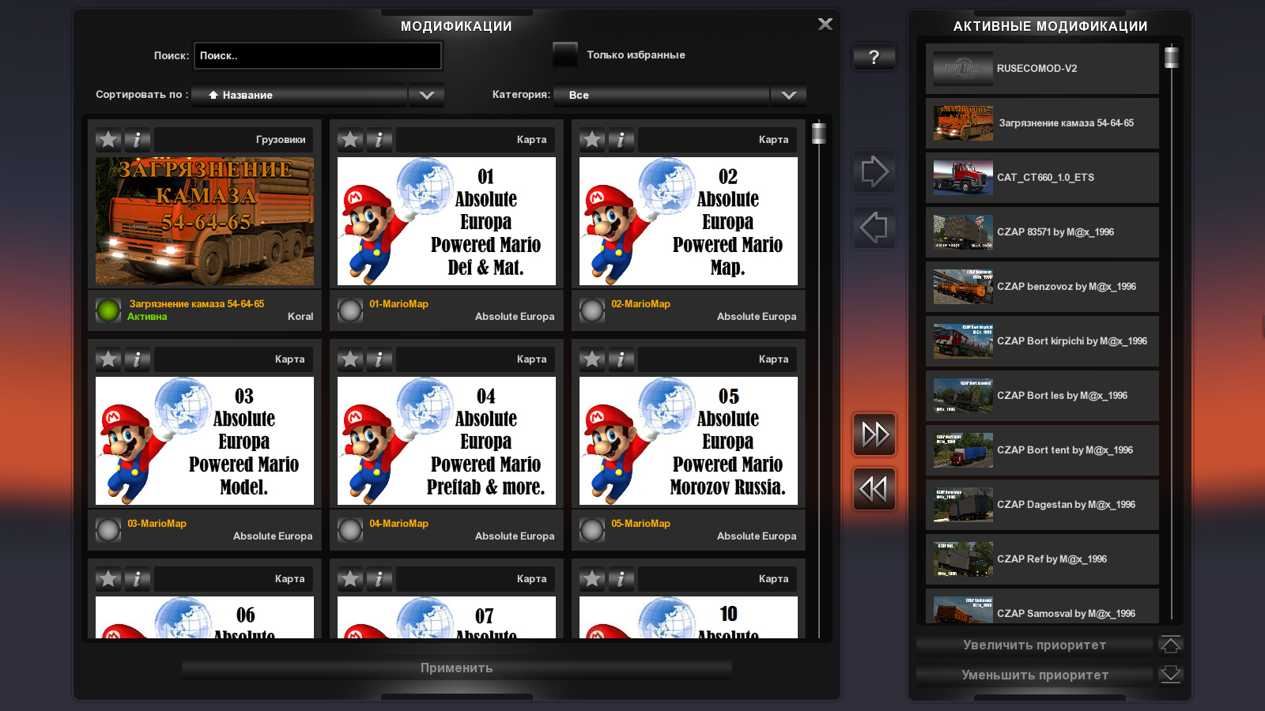Toggle activation circle for 02-MarioMap
This screenshot has height=711, width=1265.
point(592,310)
